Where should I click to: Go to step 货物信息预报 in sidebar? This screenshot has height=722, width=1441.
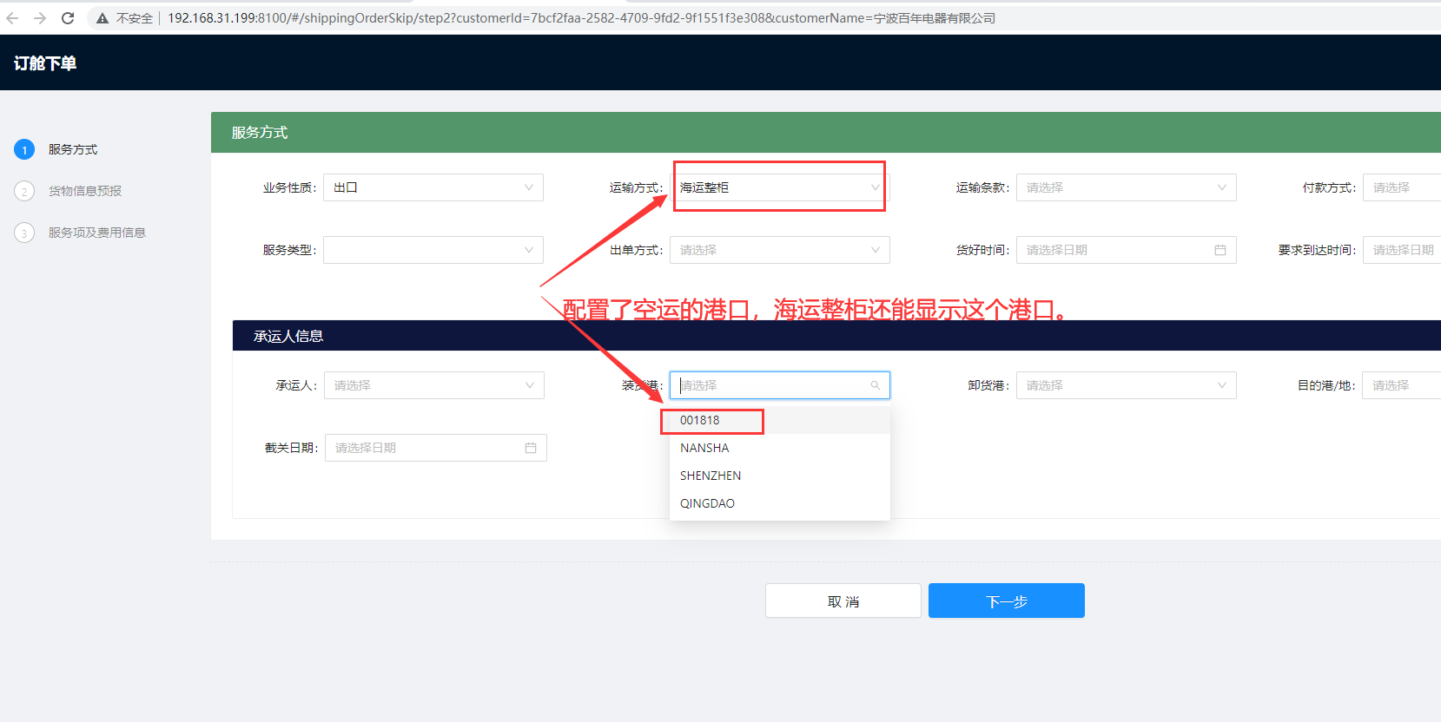coord(84,191)
